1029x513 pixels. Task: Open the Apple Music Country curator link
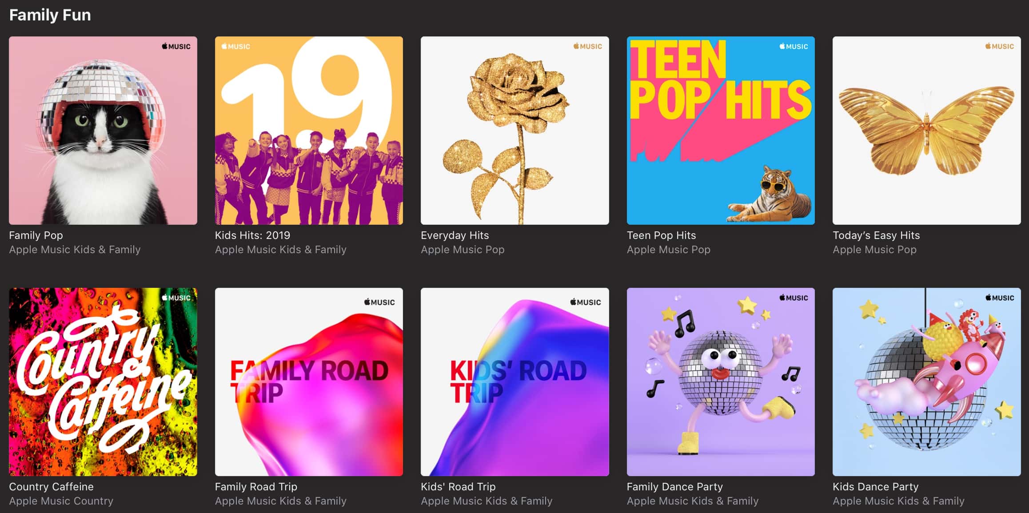click(x=61, y=501)
